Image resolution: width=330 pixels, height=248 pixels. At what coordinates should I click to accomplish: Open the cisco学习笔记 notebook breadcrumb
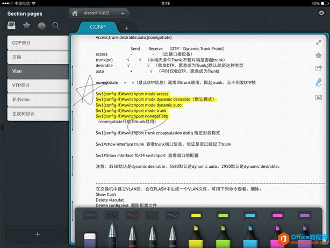coord(97,13)
